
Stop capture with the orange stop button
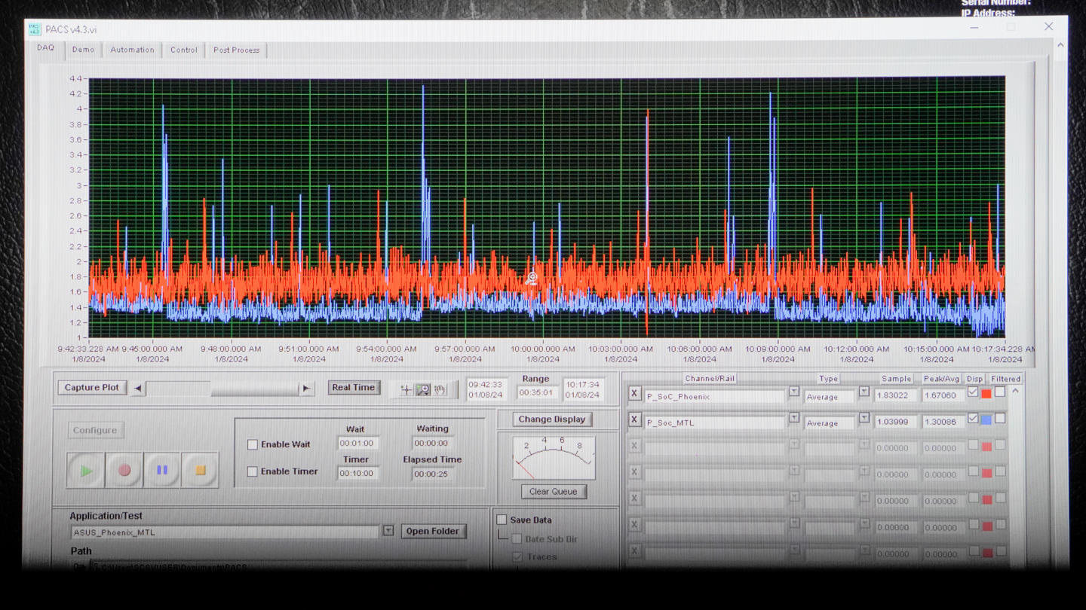tap(200, 471)
